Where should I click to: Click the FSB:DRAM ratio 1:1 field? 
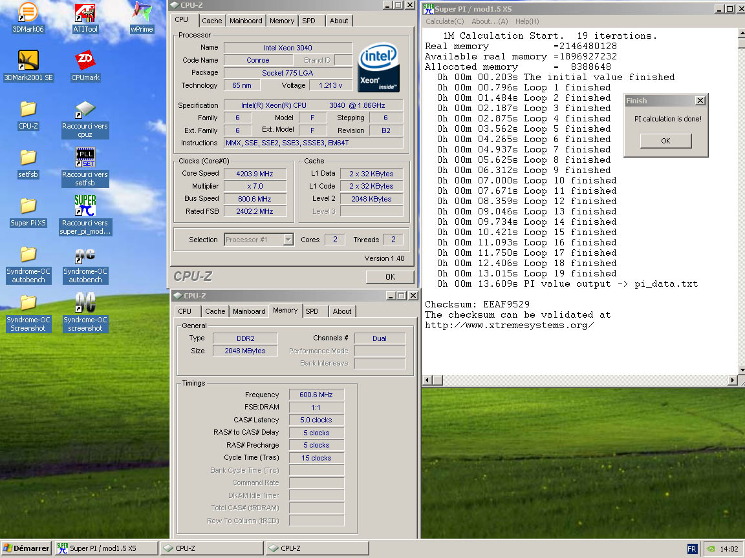click(x=316, y=407)
